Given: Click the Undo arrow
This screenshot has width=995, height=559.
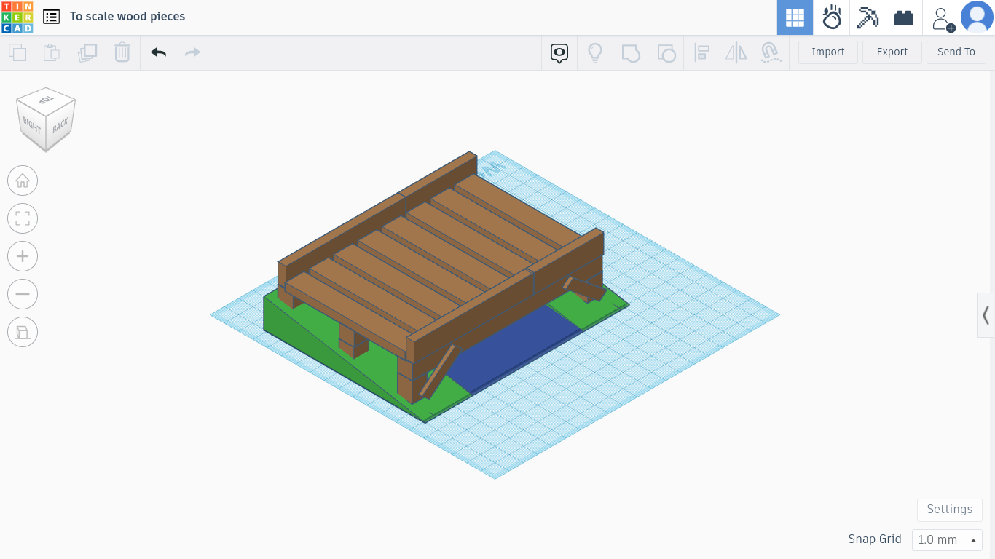Looking at the screenshot, I should point(158,52).
